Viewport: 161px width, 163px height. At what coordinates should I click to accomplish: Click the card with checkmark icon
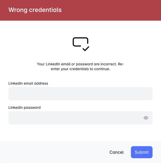point(81,44)
